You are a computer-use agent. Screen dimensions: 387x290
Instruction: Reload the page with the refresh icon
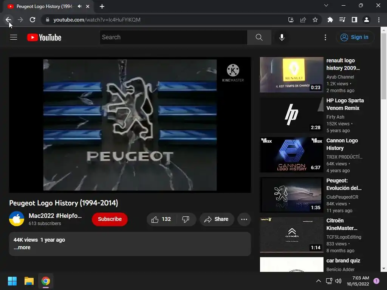(33, 20)
